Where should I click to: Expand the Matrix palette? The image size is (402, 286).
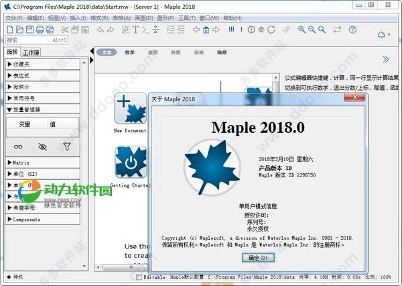43,162
